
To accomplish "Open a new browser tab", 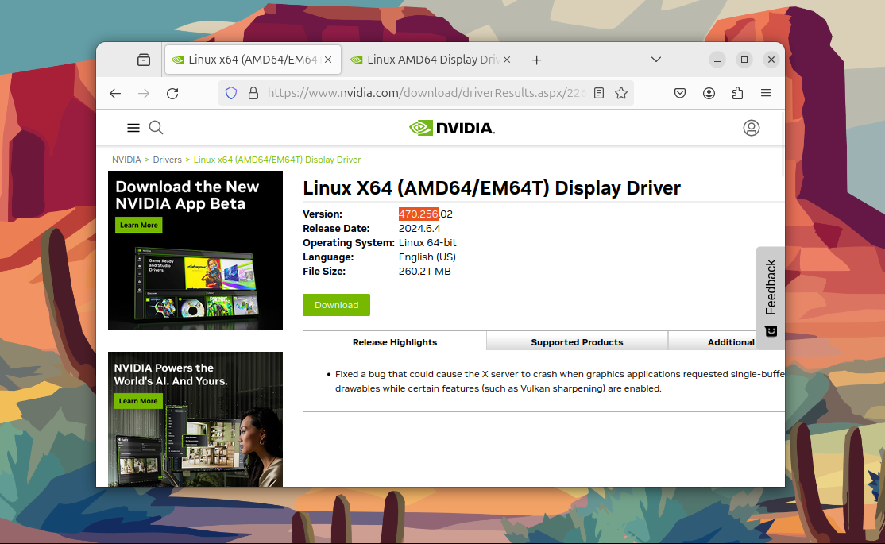I will (x=537, y=60).
